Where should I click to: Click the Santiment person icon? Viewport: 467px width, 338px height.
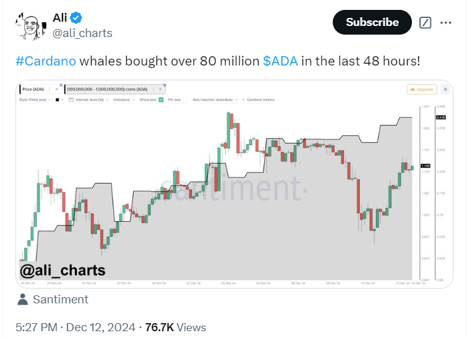pos(23,299)
